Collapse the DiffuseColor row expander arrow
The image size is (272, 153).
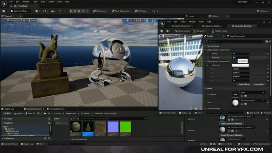207,65
